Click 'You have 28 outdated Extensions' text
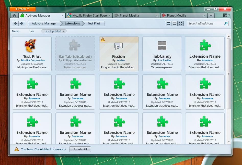The height and width of the screenshot is (165, 242). [x=43, y=149]
